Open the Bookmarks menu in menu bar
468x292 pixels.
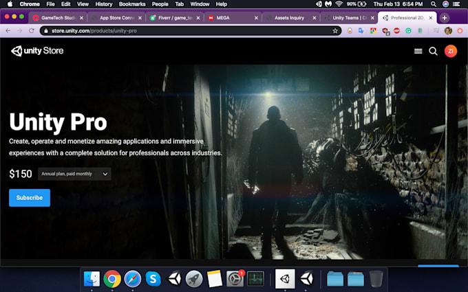pyautogui.click(x=136, y=4)
